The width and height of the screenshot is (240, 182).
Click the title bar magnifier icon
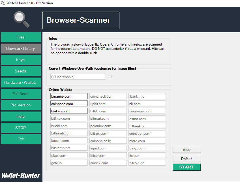(x=3, y=3)
